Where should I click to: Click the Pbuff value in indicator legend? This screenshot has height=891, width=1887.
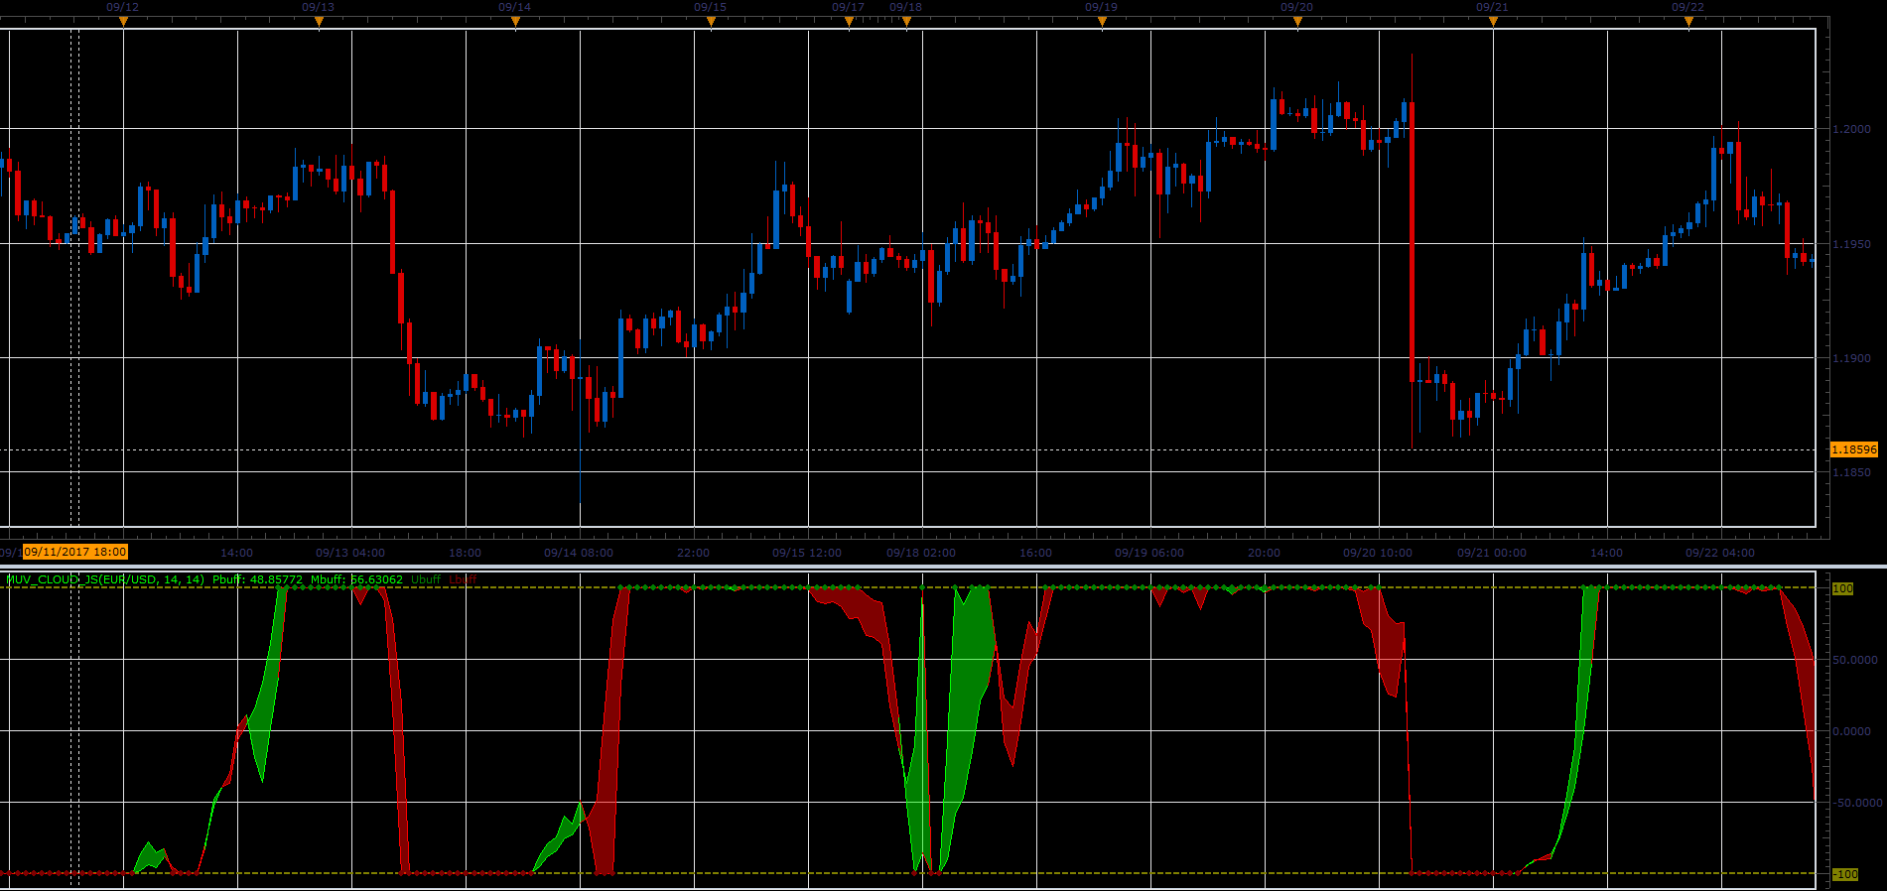[277, 579]
